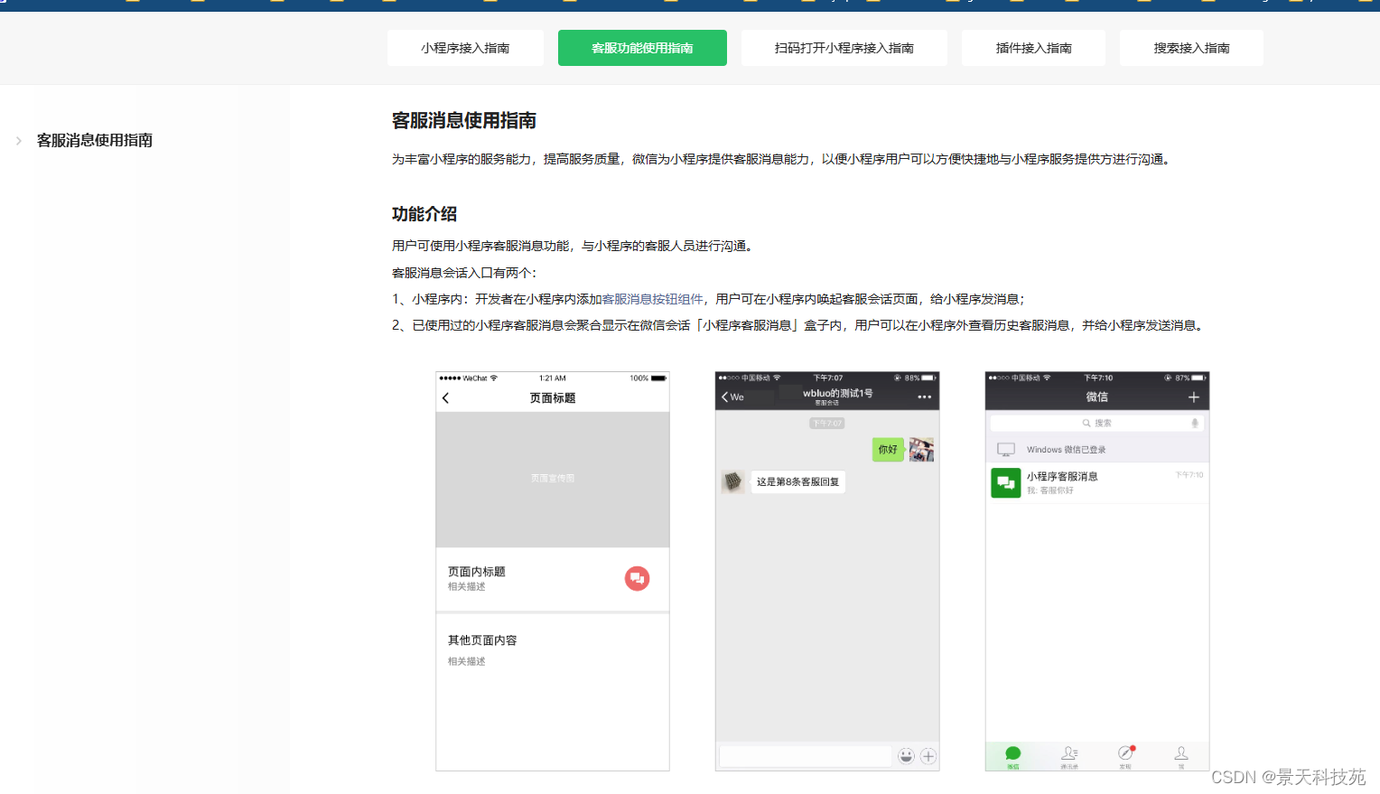Tap the 微信 chat tab icon in bottom bar
This screenshot has width=1380, height=794.
coord(1013,755)
